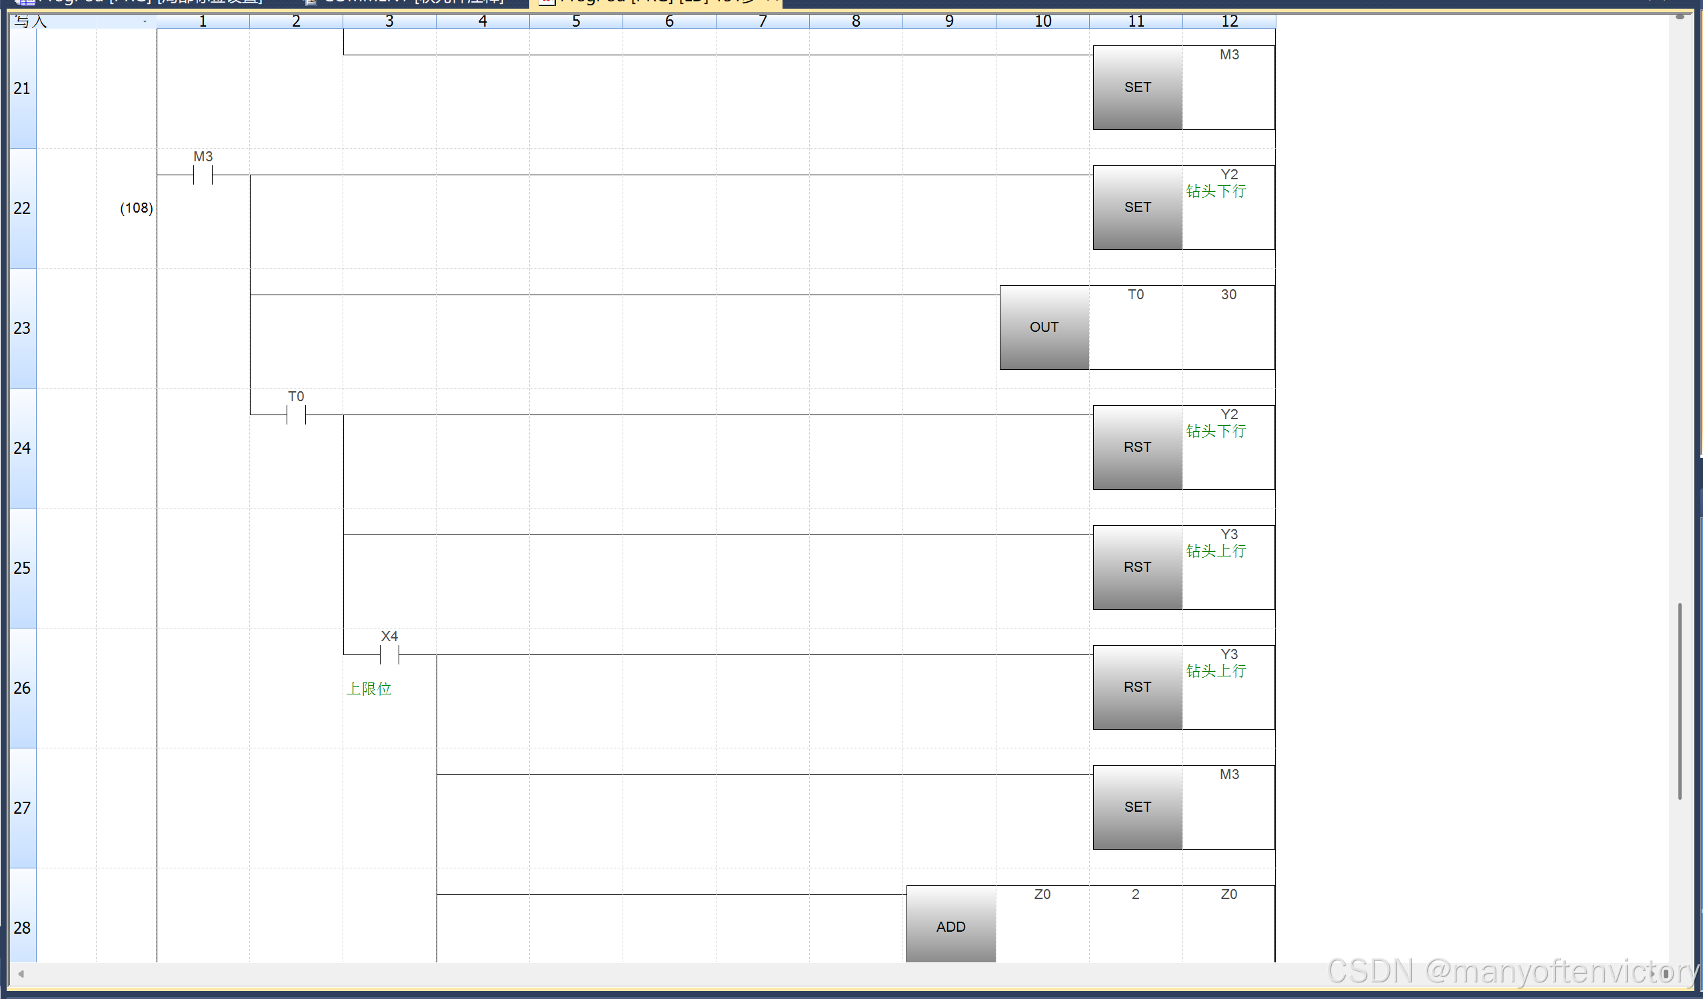Select the SET block for M3 in row 27
The height and width of the screenshot is (999, 1703).
tap(1137, 807)
